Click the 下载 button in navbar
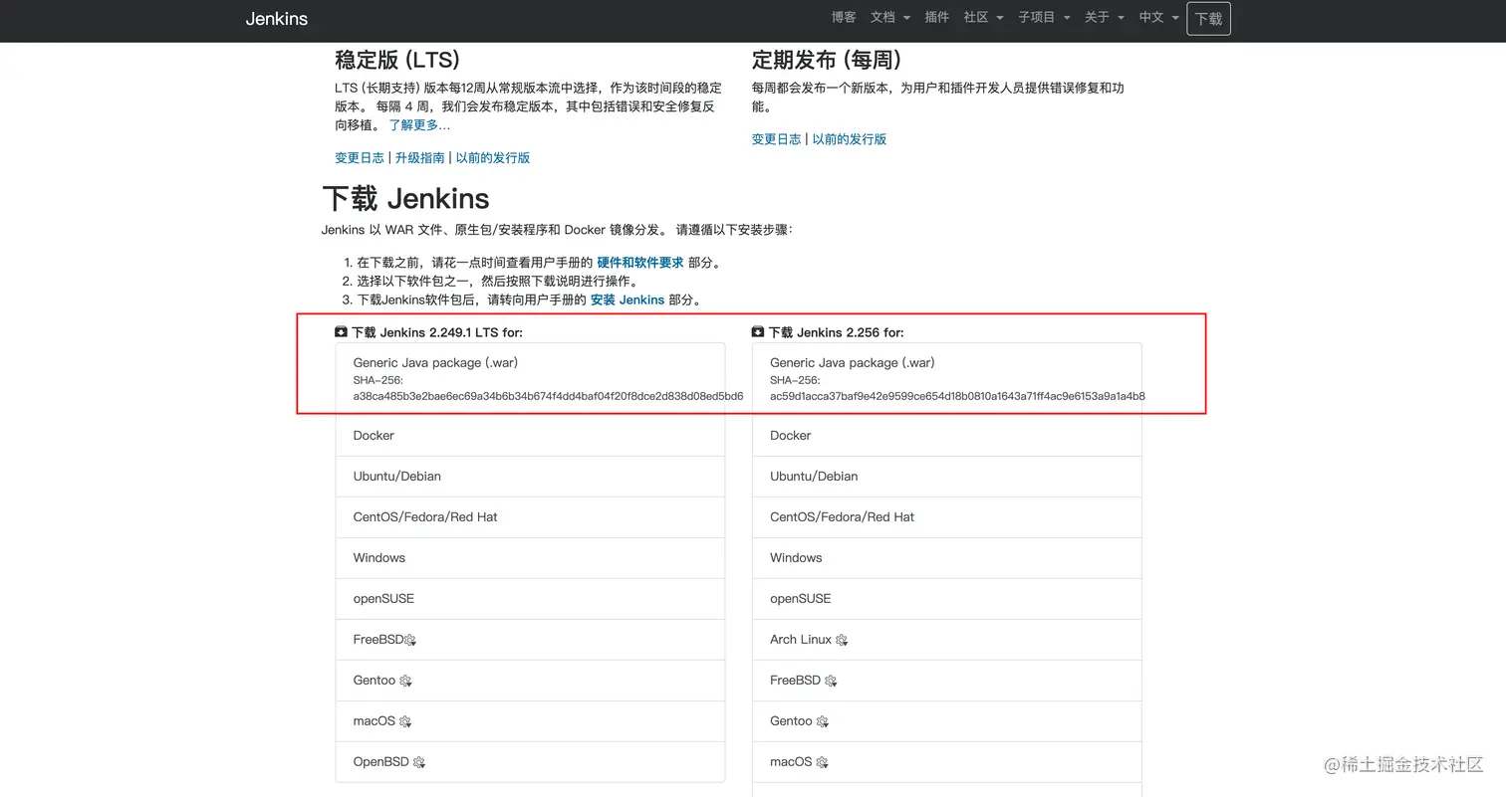This screenshot has width=1506, height=797. [x=1208, y=19]
